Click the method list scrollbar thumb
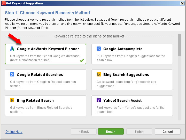This screenshot has height=140, width=186. click(x=179, y=45)
